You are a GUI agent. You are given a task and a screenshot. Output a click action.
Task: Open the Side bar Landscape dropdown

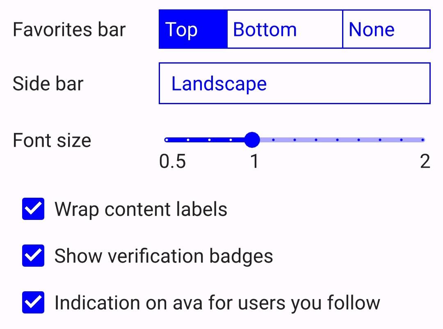[x=294, y=84]
